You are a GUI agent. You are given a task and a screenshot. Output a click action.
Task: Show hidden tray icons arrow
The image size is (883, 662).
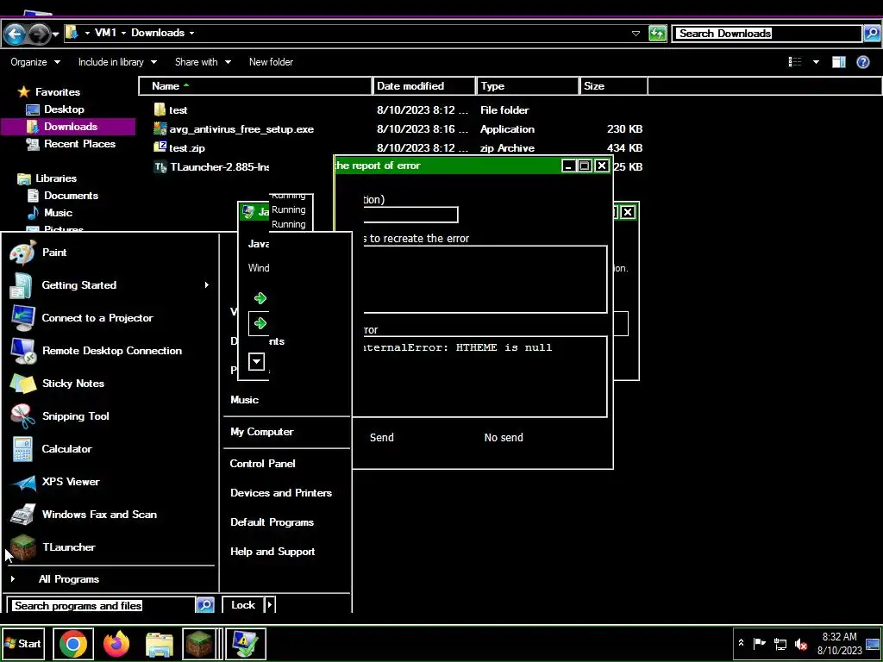(x=741, y=643)
